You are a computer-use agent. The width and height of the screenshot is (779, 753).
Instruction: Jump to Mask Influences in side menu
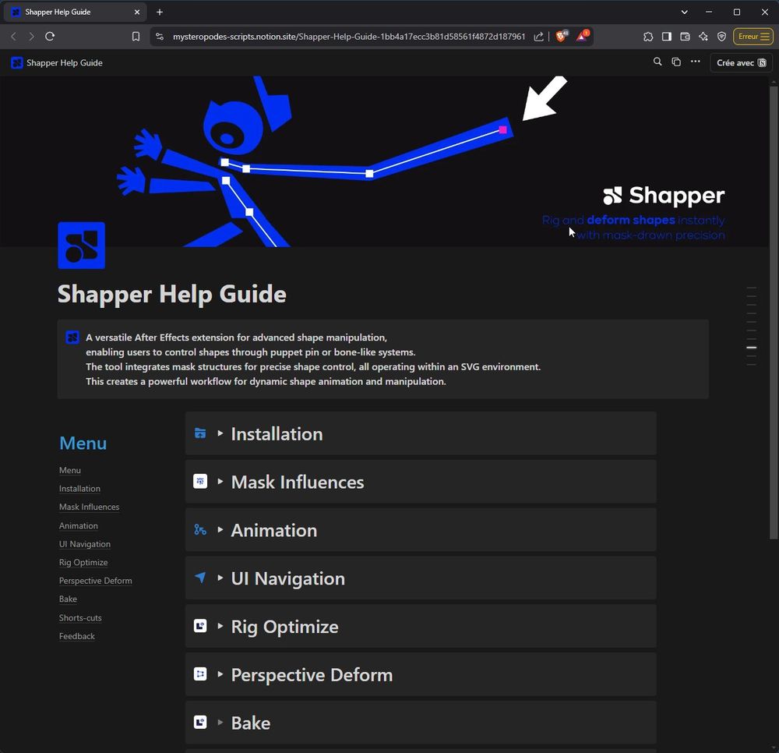pos(89,507)
